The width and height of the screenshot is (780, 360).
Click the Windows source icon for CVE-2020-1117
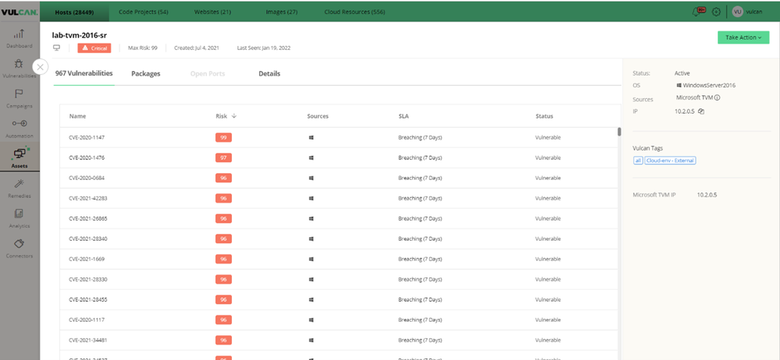coord(311,319)
